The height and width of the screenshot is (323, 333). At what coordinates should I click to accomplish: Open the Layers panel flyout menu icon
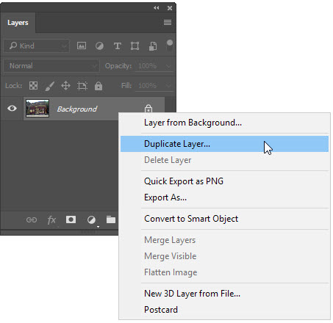pyautogui.click(x=168, y=23)
